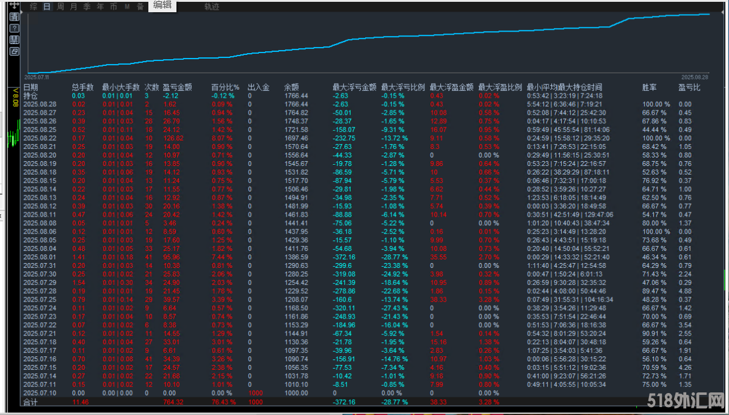729x415 pixels.
Task: Click the 备 (notes) icon on the toolbar
Action: click(x=140, y=7)
